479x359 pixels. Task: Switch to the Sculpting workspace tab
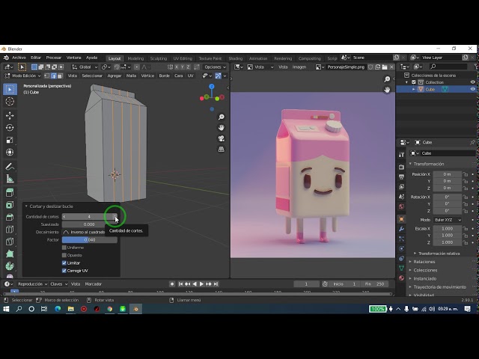pyautogui.click(x=159, y=58)
